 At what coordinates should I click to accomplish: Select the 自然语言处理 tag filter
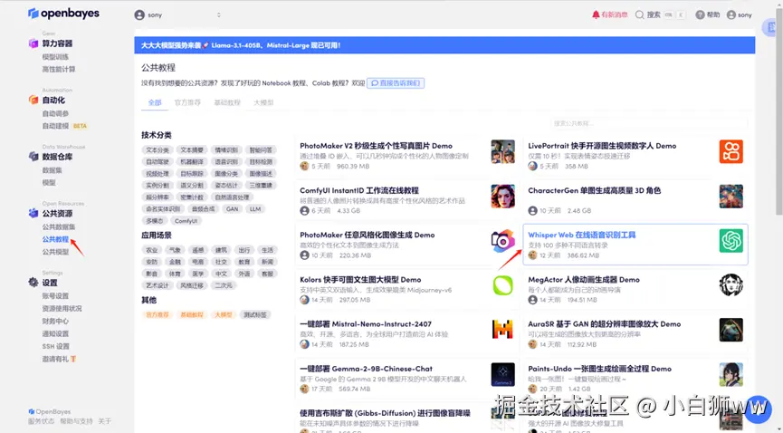(233, 197)
